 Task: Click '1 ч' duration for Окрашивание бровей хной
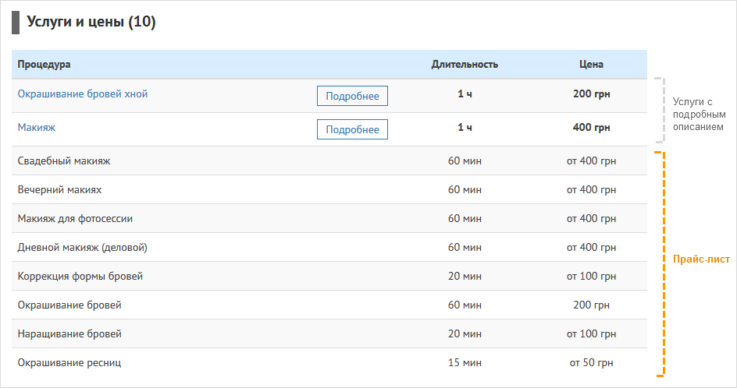tap(465, 93)
